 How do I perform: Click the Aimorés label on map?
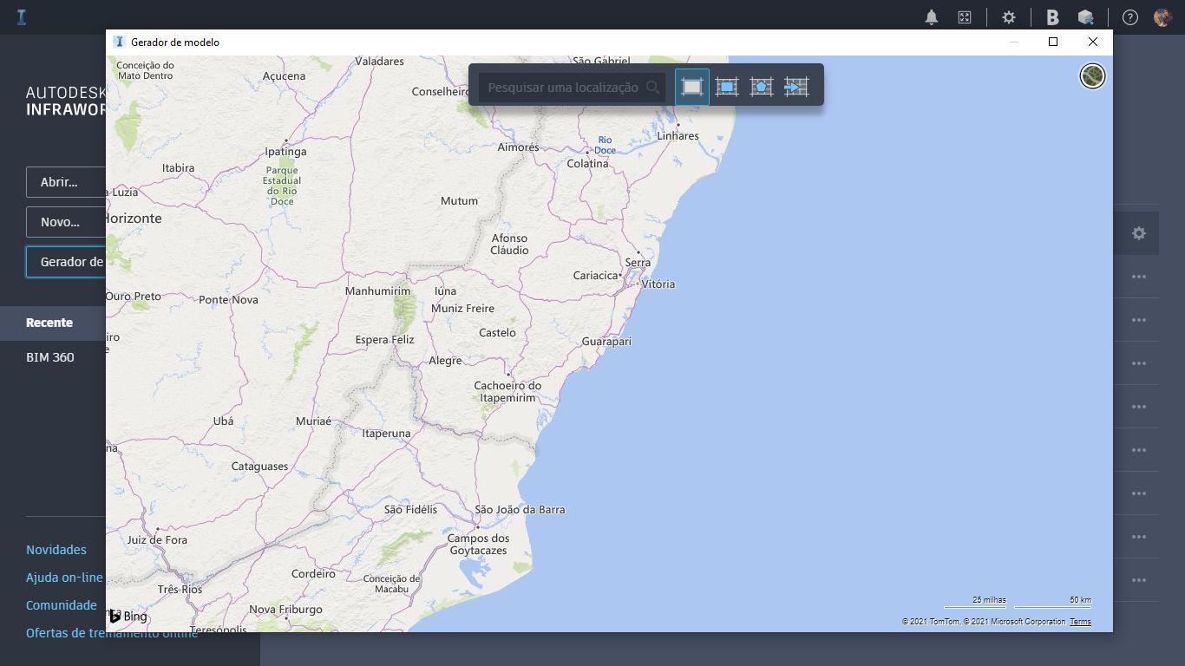coord(518,147)
